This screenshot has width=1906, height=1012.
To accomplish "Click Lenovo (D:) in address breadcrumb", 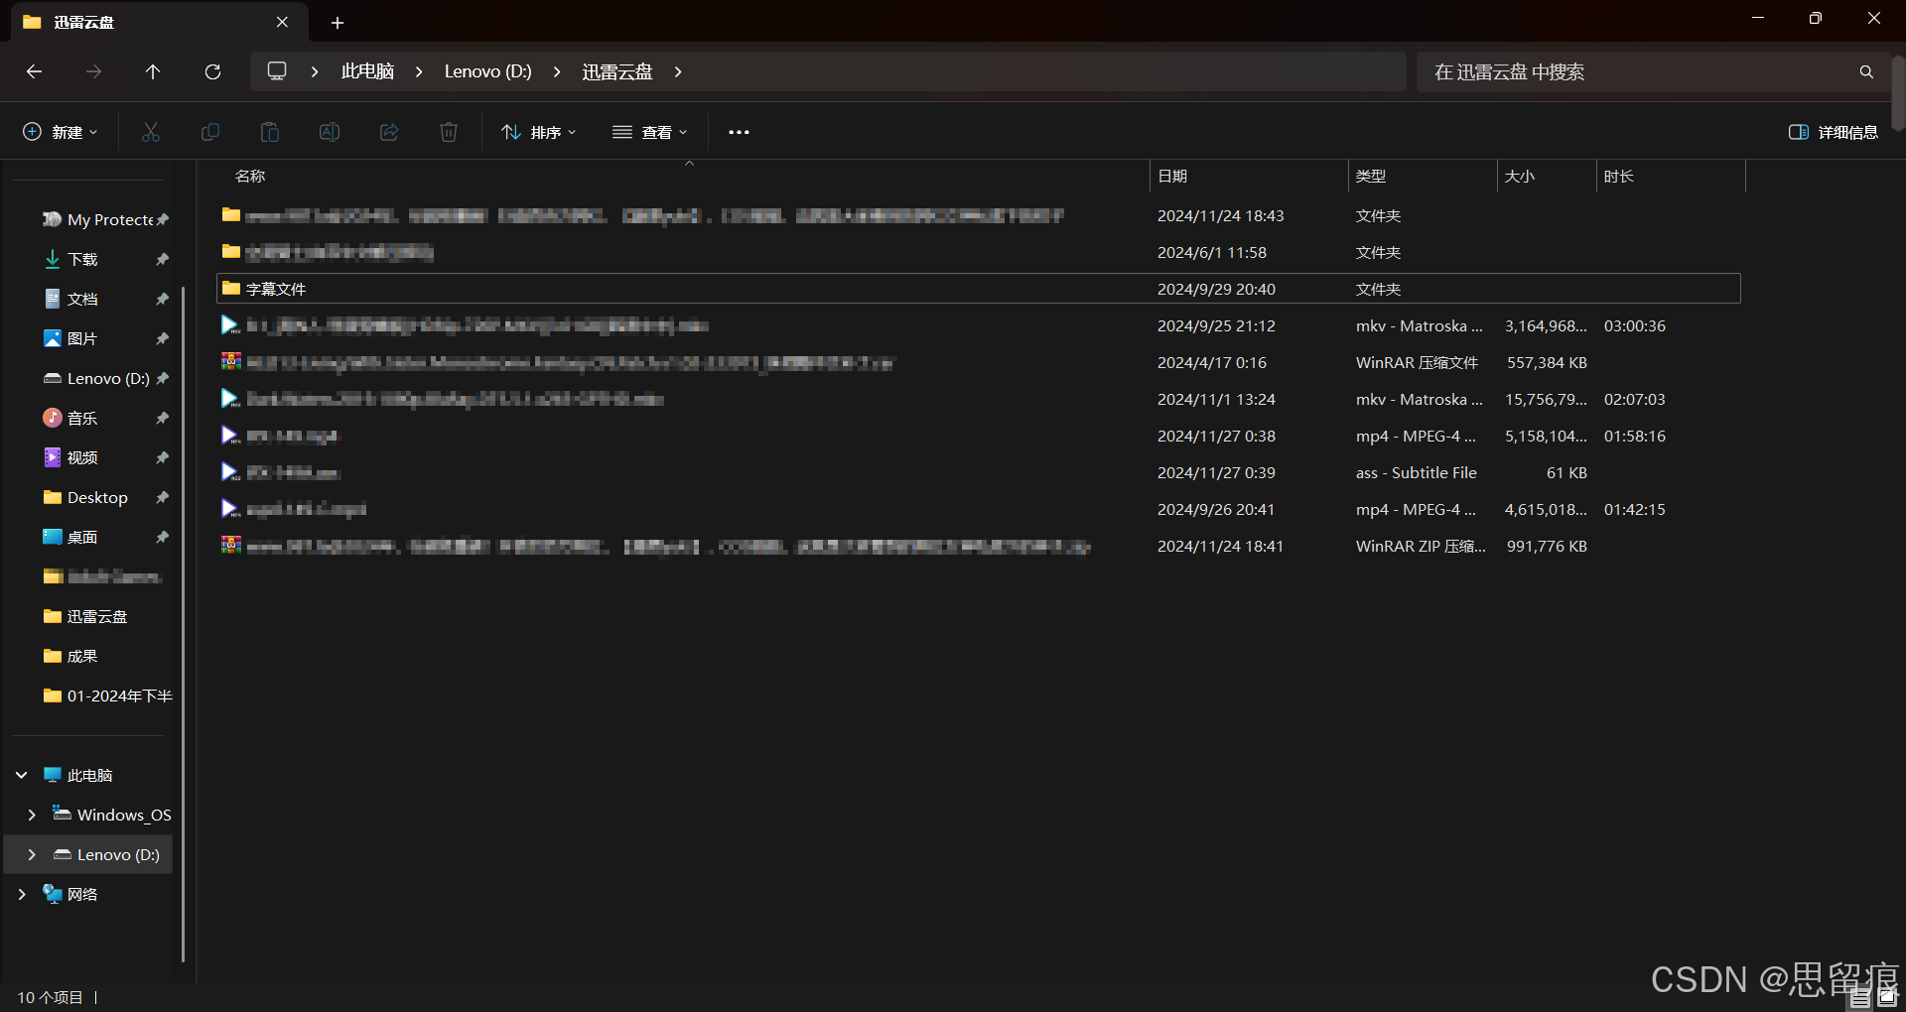I will [x=487, y=71].
